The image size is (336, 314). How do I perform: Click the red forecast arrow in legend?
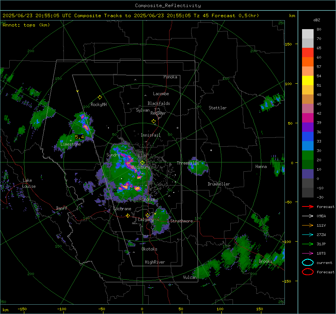308,206
